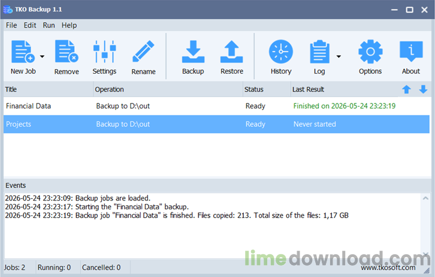The height and width of the screenshot is (277, 435).
Task: Maximize the TKO Backup window
Action: pyautogui.click(x=409, y=10)
